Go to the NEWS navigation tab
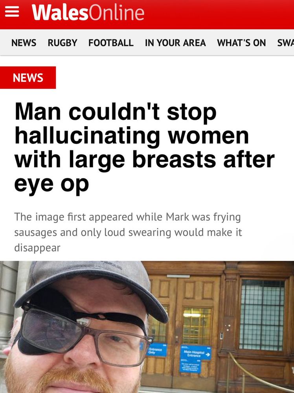This screenshot has height=393, width=294. [24, 42]
